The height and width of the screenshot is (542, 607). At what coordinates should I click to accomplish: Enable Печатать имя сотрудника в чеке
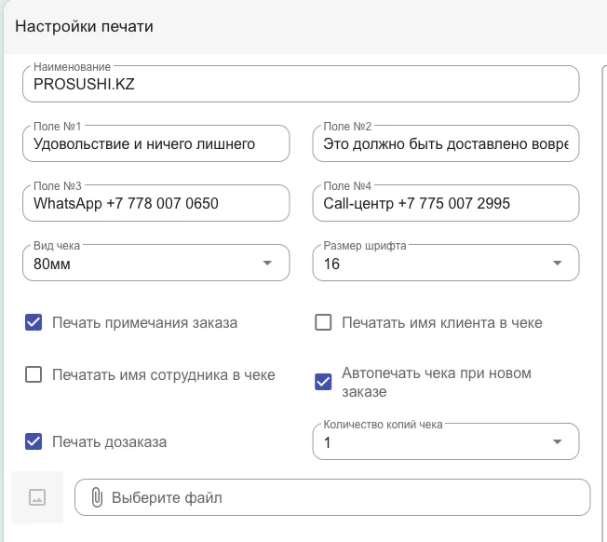pos(34,374)
